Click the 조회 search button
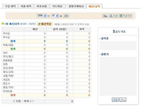Viewport: 141px width, 106px height. [x=66, y=16]
